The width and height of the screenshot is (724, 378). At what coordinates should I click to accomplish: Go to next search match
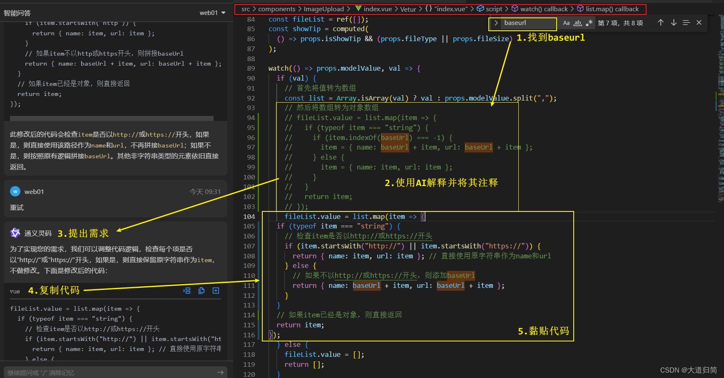pyautogui.click(x=674, y=23)
